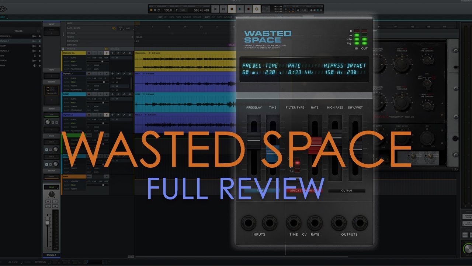Click the Output button in Wasted Space

tap(347, 191)
